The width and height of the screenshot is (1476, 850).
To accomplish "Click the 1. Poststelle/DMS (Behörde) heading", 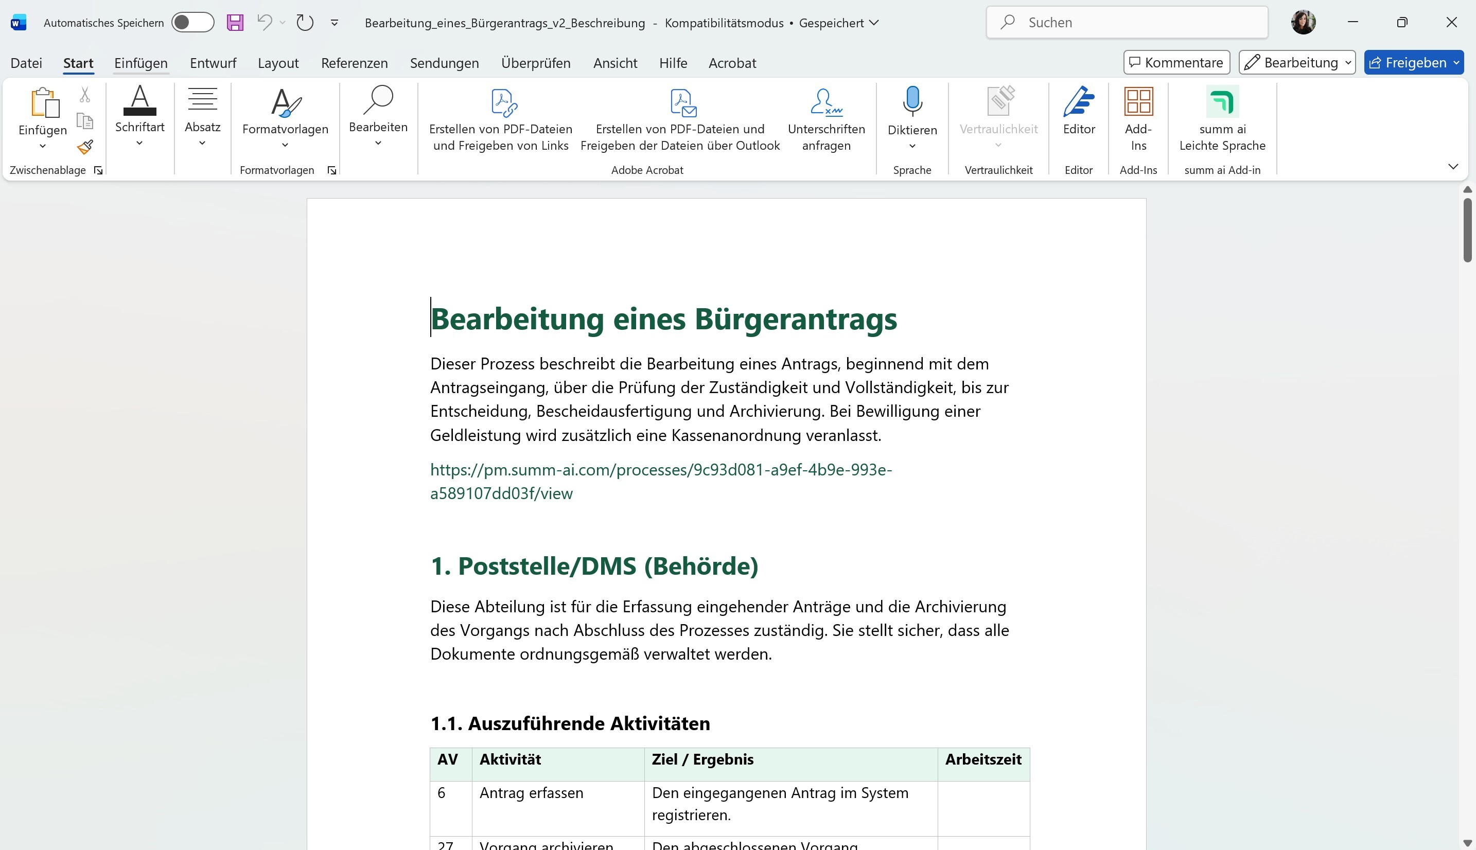I will tap(594, 565).
